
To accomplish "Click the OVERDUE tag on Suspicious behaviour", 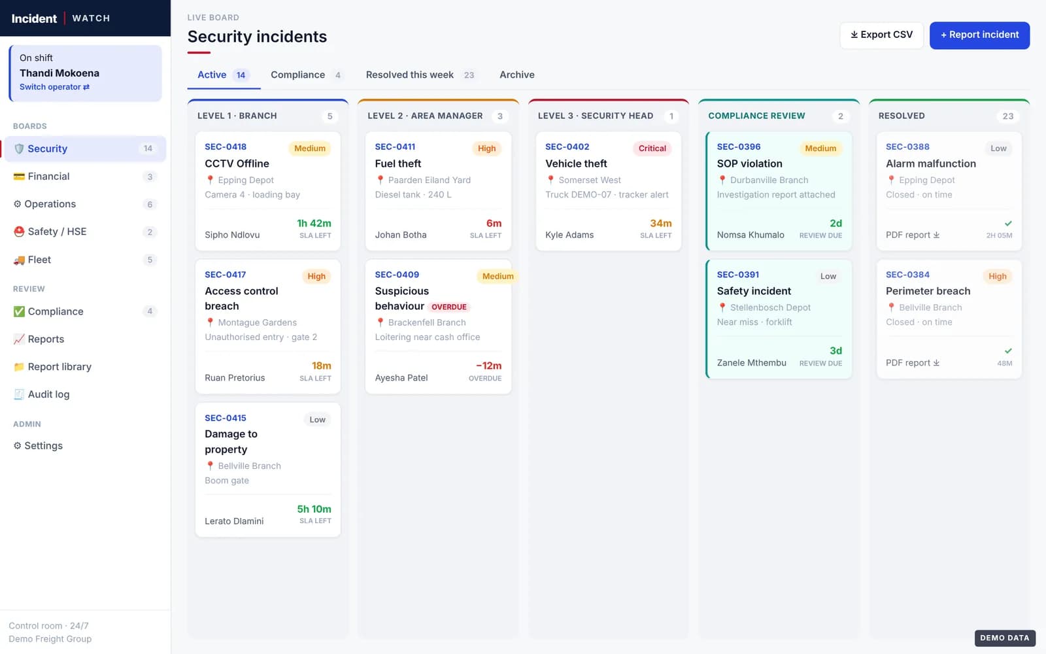I will 449,307.
